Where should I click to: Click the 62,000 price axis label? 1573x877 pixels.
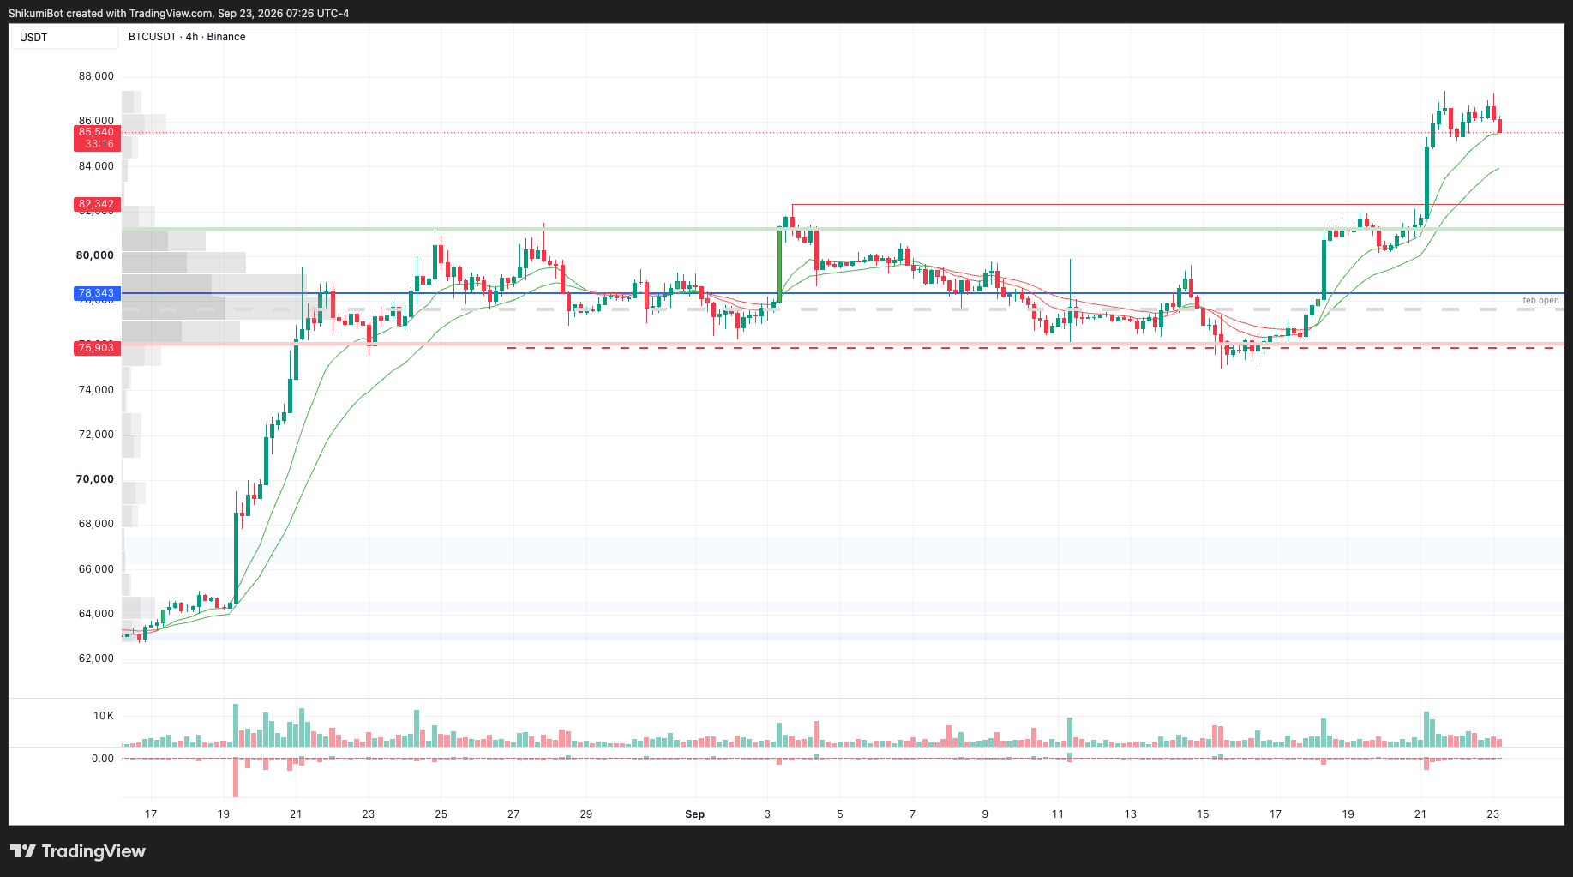point(96,658)
